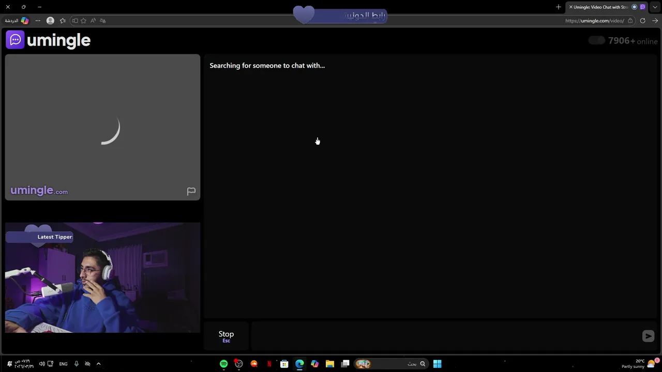The width and height of the screenshot is (662, 372).
Task: Open Spotify from the taskbar
Action: point(223,364)
